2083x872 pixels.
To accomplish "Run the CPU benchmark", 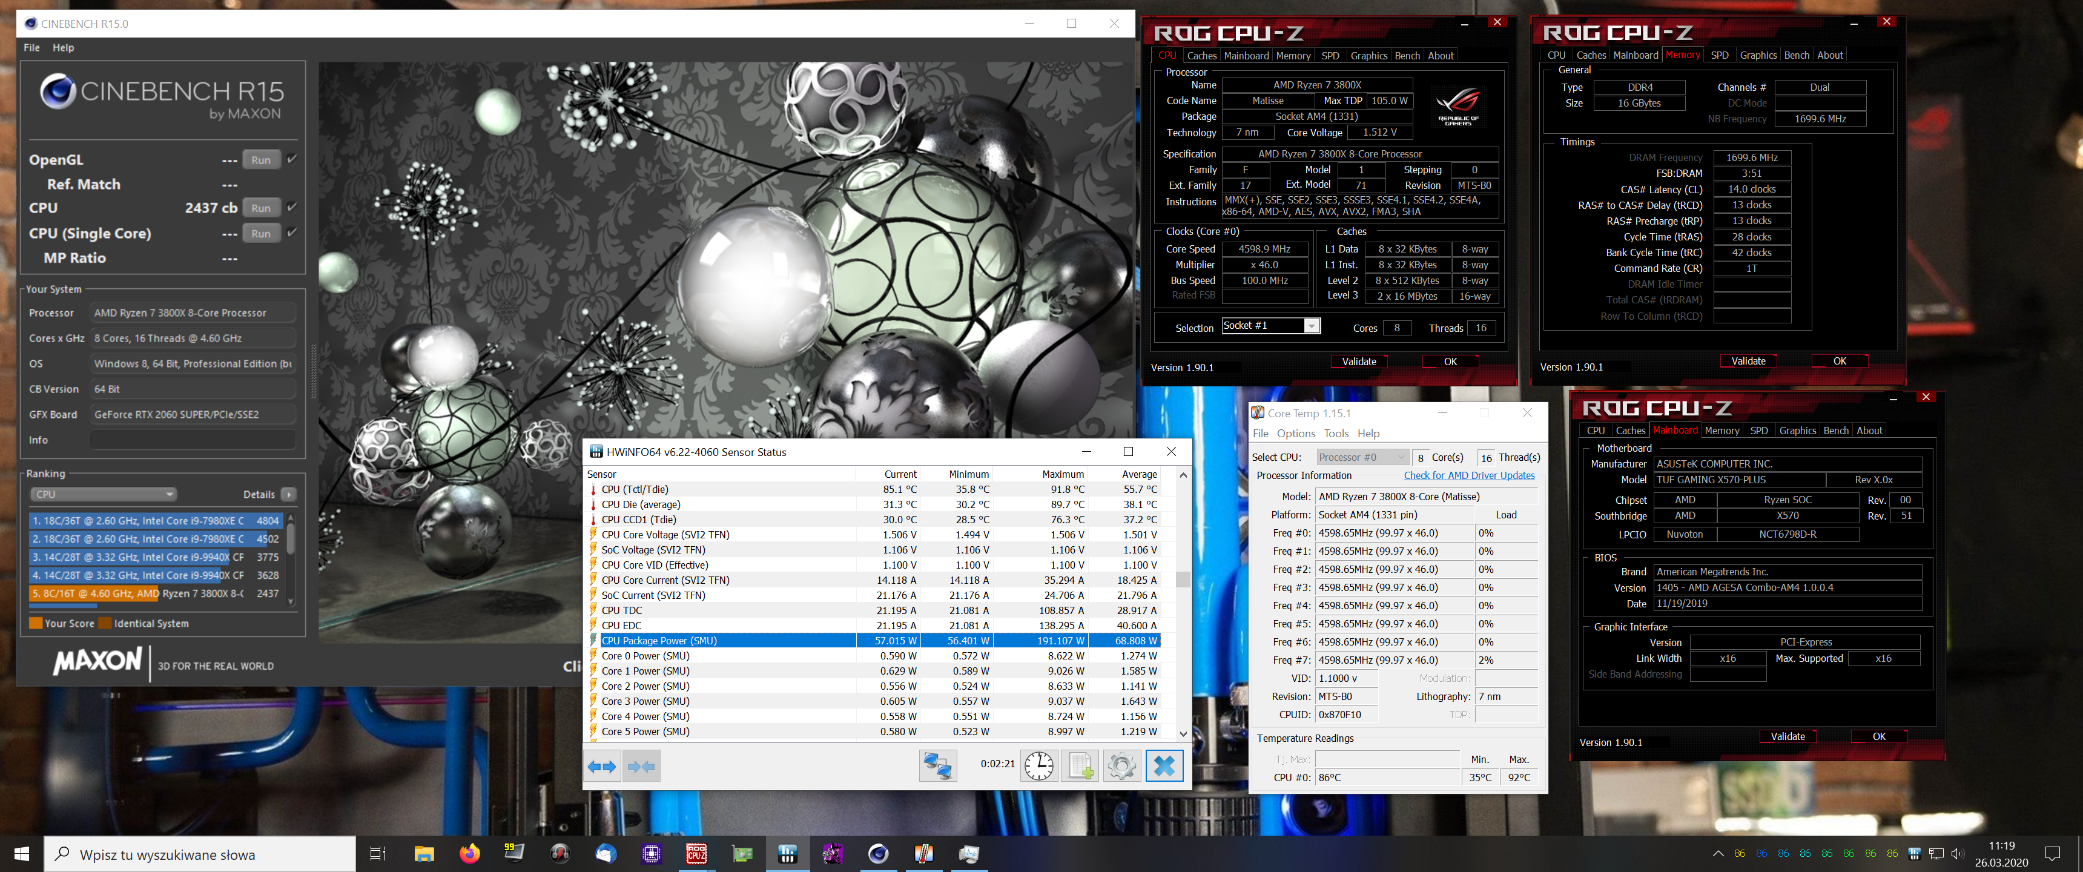I will 261,207.
